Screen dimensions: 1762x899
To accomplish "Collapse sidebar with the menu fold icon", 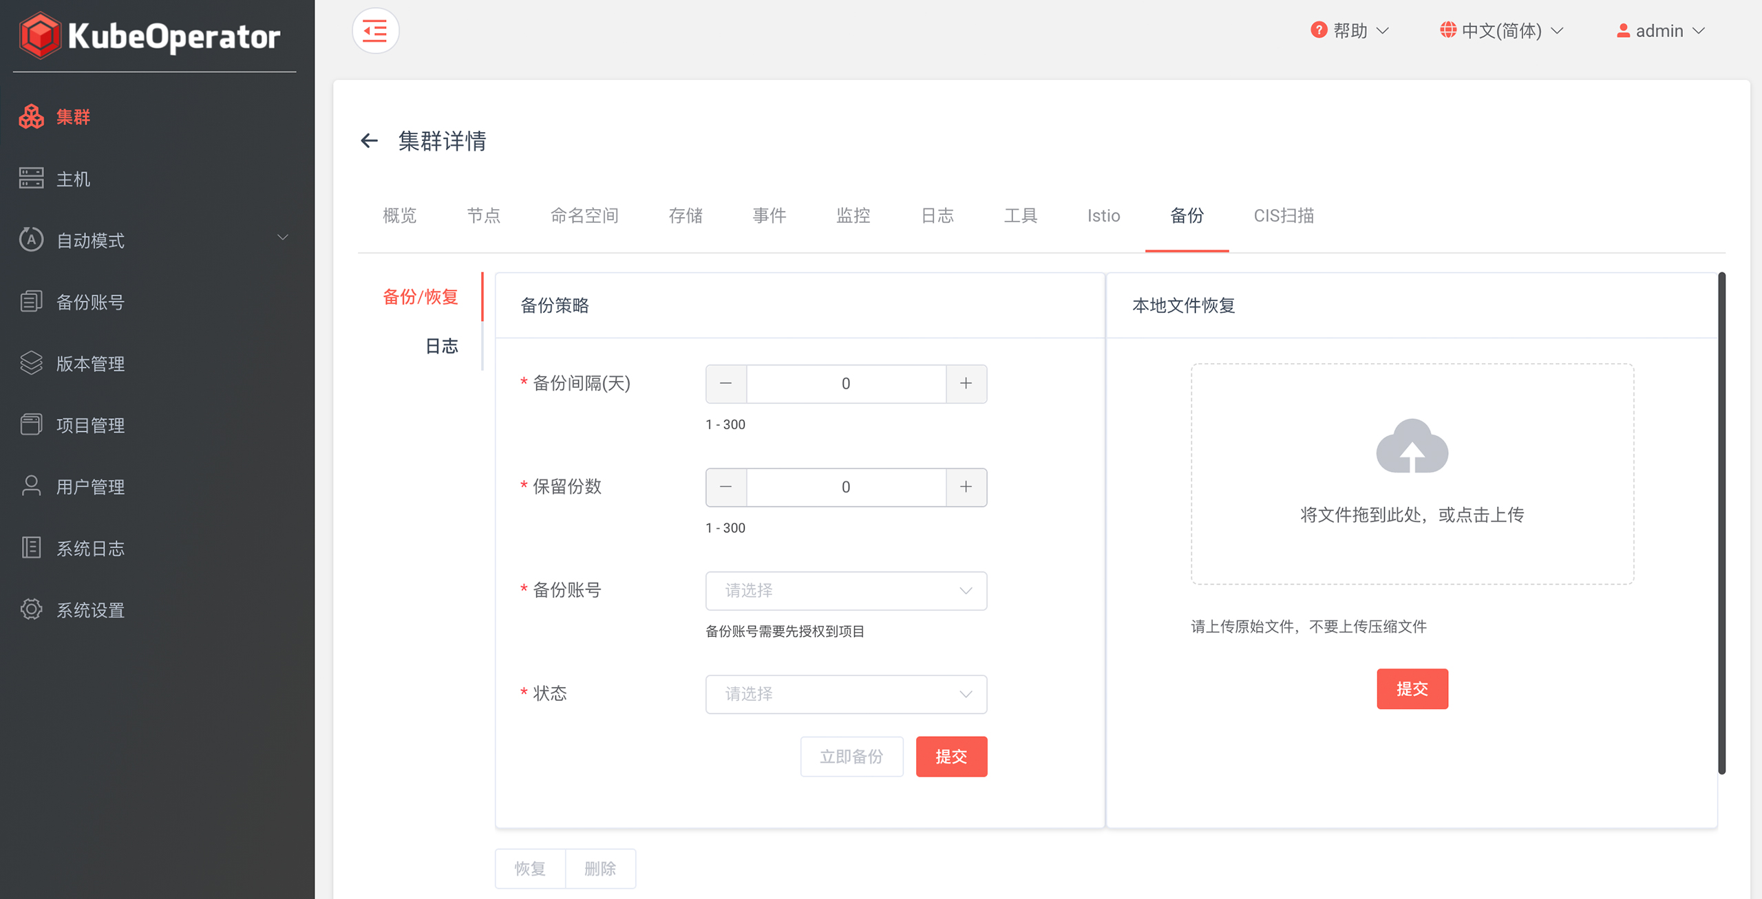I will 375,31.
